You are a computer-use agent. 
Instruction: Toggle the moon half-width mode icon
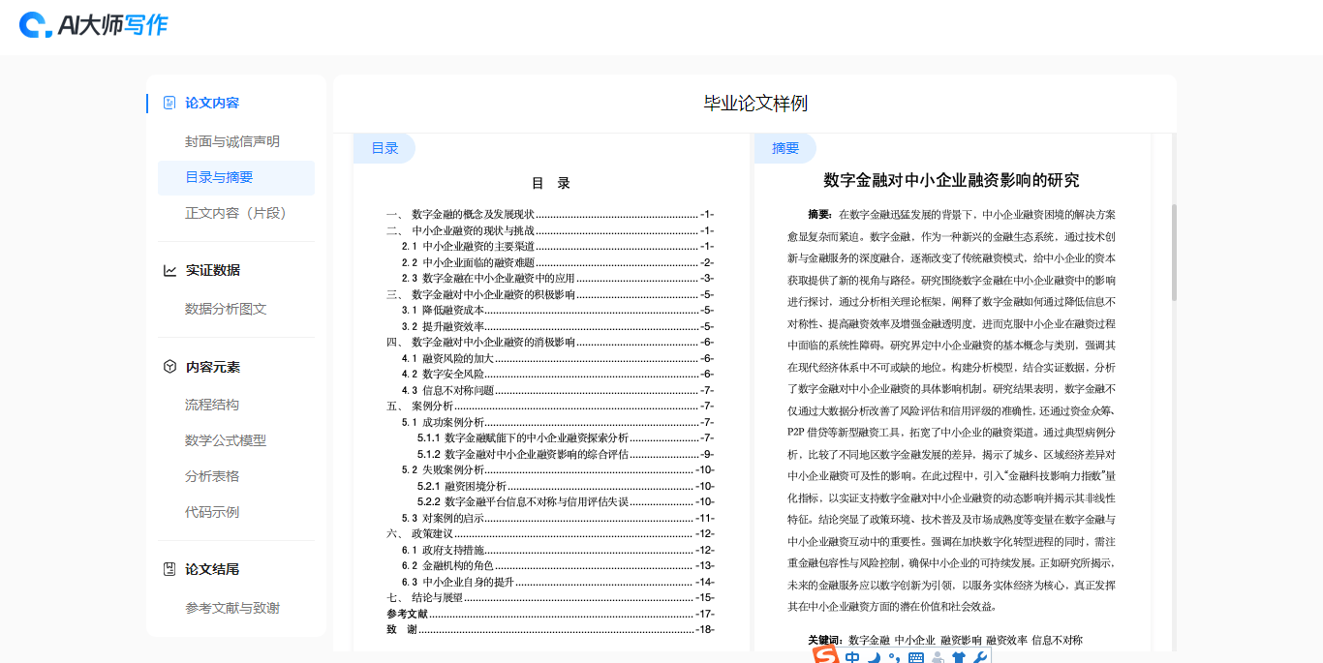[x=874, y=658]
